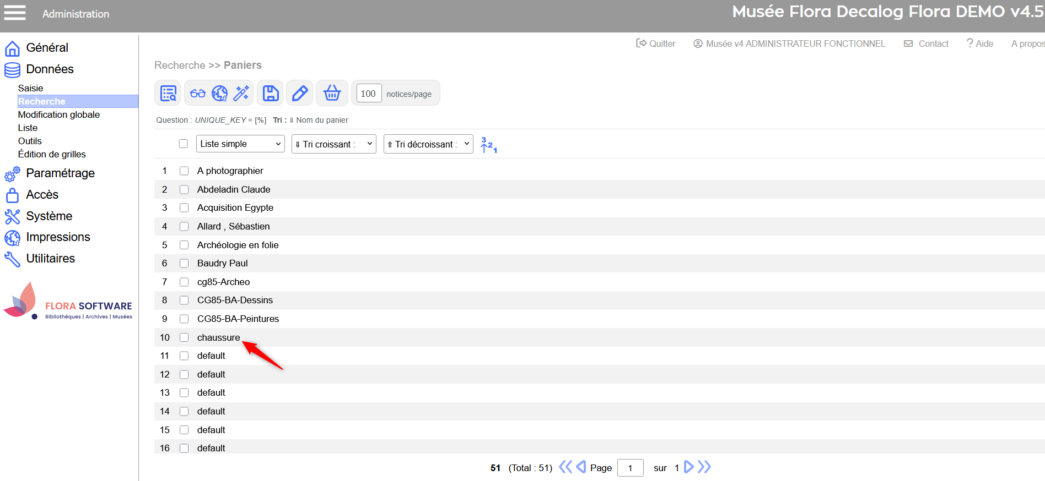Open the hamburger menu in header
Viewport: 1045px width, 481px height.
tap(15, 13)
